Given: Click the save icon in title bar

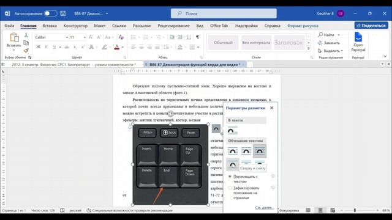Looking at the screenshot, I should 63,13.
